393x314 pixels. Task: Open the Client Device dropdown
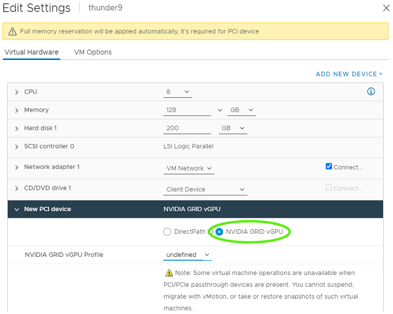coord(205,189)
